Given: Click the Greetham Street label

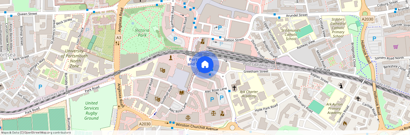Looking at the screenshot, I should click(x=256, y=71).
